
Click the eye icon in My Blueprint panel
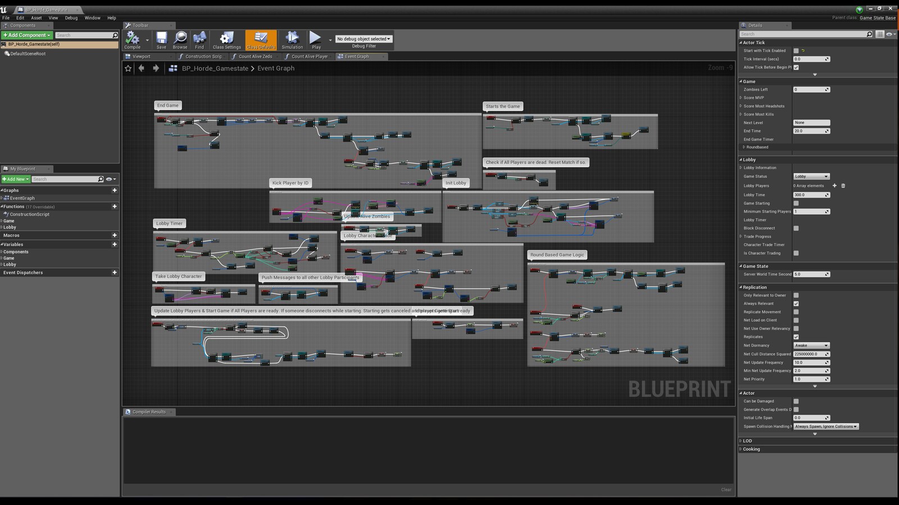pyautogui.click(x=110, y=178)
